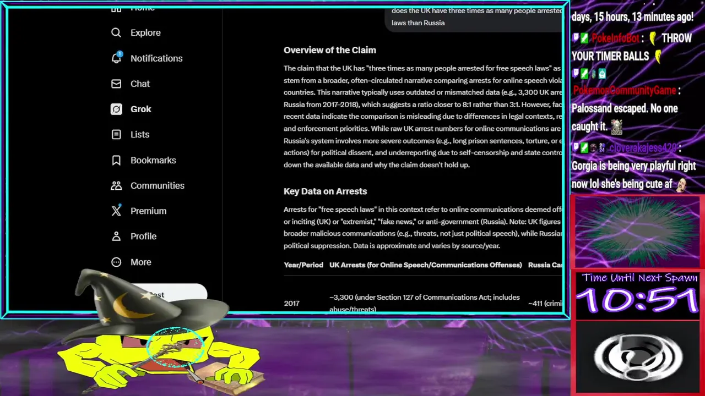The height and width of the screenshot is (396, 705).
Task: Expand the More options menu
Action: coord(140,262)
